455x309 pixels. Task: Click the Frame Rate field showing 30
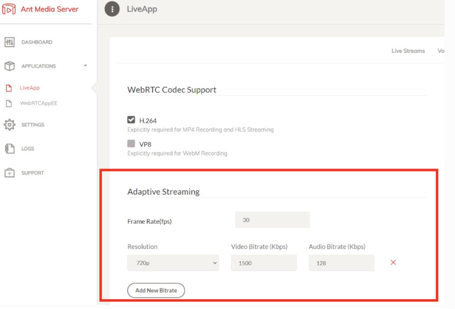coord(272,220)
